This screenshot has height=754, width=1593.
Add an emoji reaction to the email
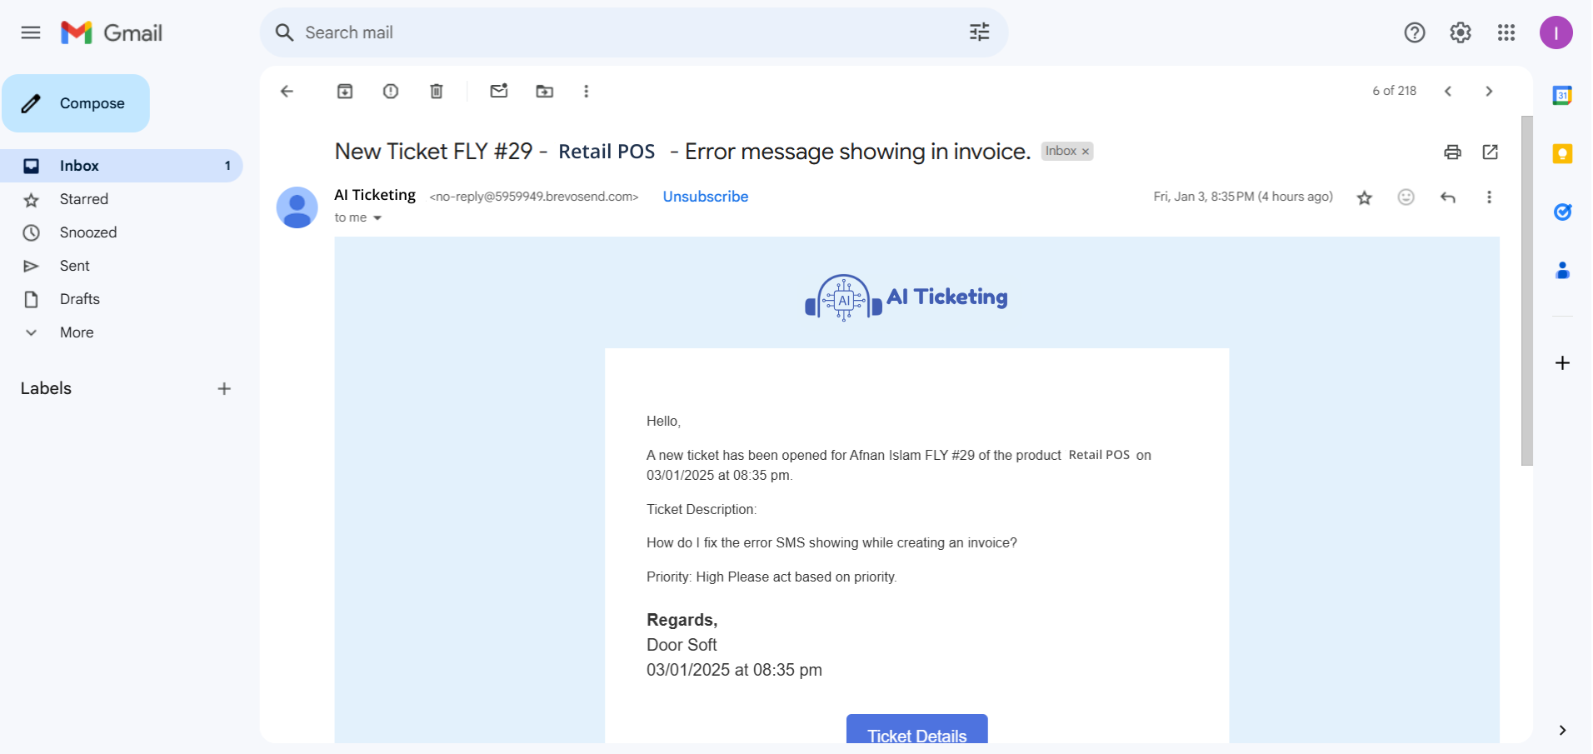[x=1406, y=197]
